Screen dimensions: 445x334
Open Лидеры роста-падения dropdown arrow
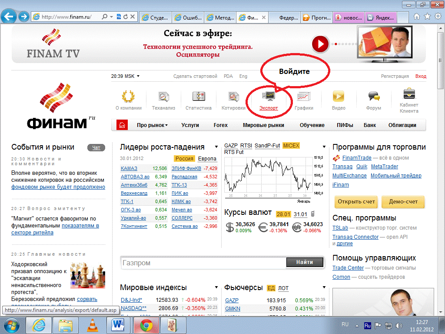tap(216, 147)
